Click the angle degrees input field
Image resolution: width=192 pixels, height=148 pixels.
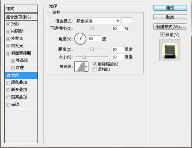[94, 39]
